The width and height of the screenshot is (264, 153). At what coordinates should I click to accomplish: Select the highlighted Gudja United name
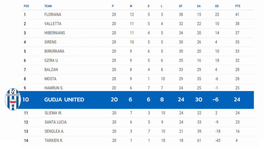point(64,100)
